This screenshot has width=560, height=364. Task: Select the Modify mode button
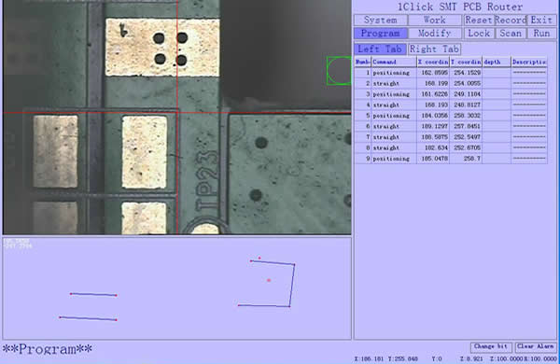[435, 34]
